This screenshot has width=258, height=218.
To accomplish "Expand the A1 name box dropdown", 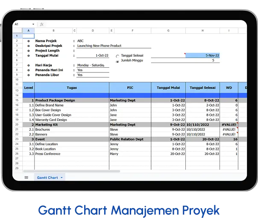I will [33, 24].
